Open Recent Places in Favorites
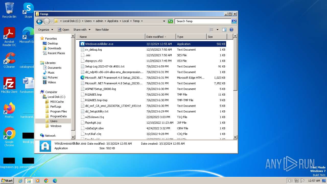 tap(56, 53)
